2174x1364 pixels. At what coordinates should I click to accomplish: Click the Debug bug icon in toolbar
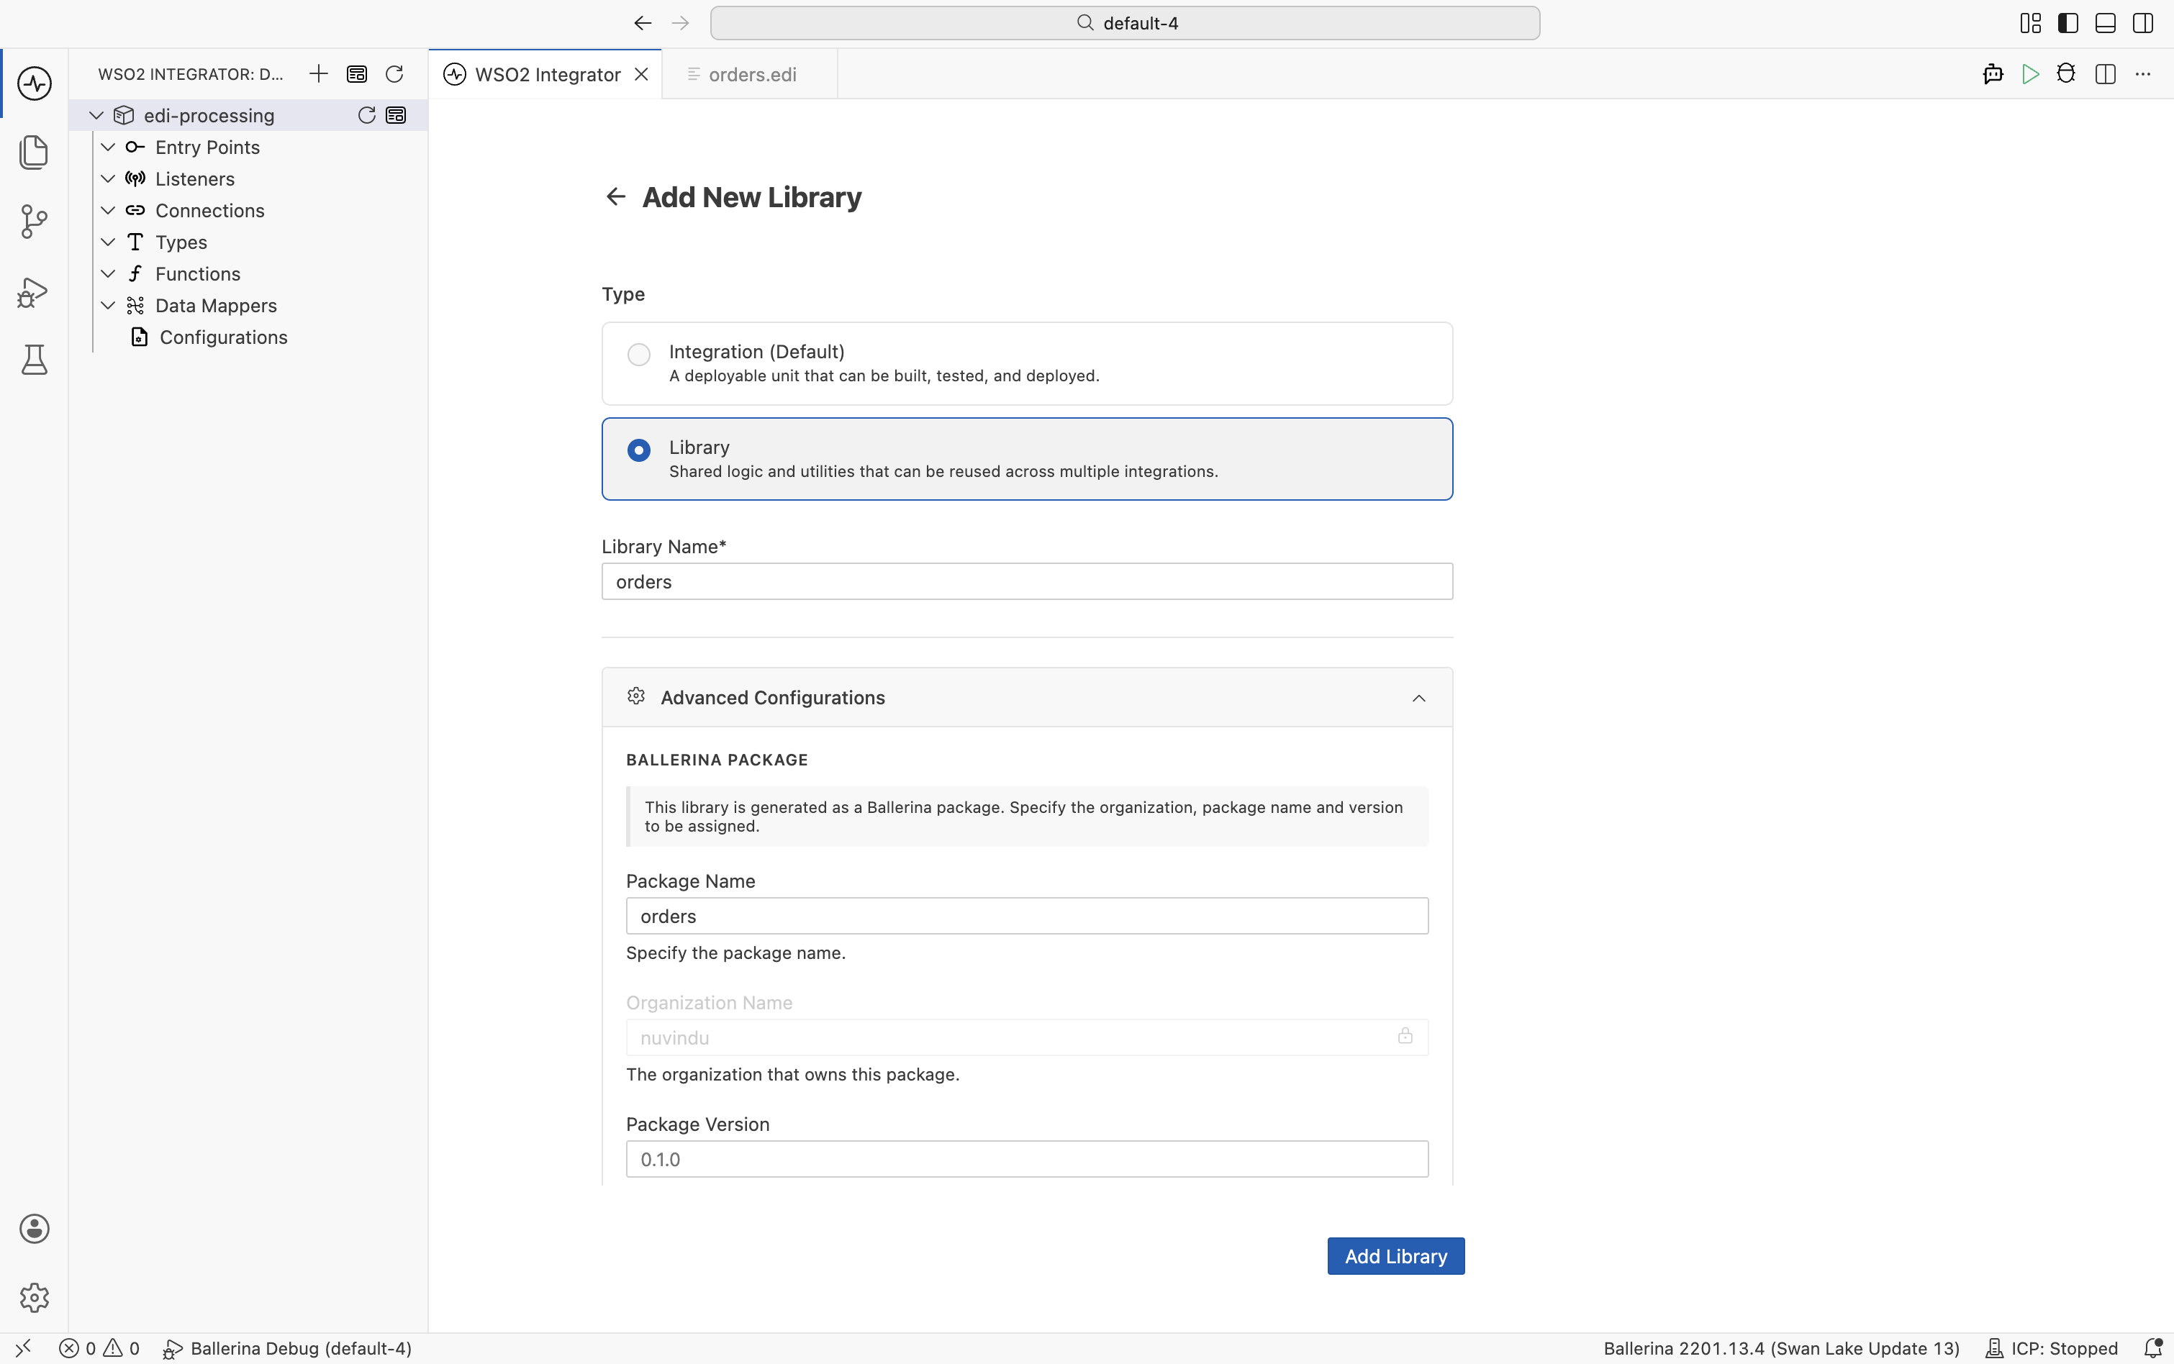tap(2066, 74)
